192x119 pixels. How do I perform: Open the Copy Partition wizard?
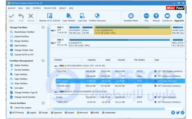[x=69, y=16]
